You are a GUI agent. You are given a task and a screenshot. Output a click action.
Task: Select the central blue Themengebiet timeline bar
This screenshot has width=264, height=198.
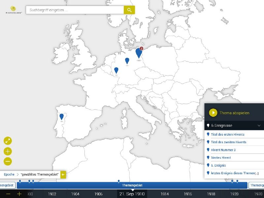[x=132, y=185]
